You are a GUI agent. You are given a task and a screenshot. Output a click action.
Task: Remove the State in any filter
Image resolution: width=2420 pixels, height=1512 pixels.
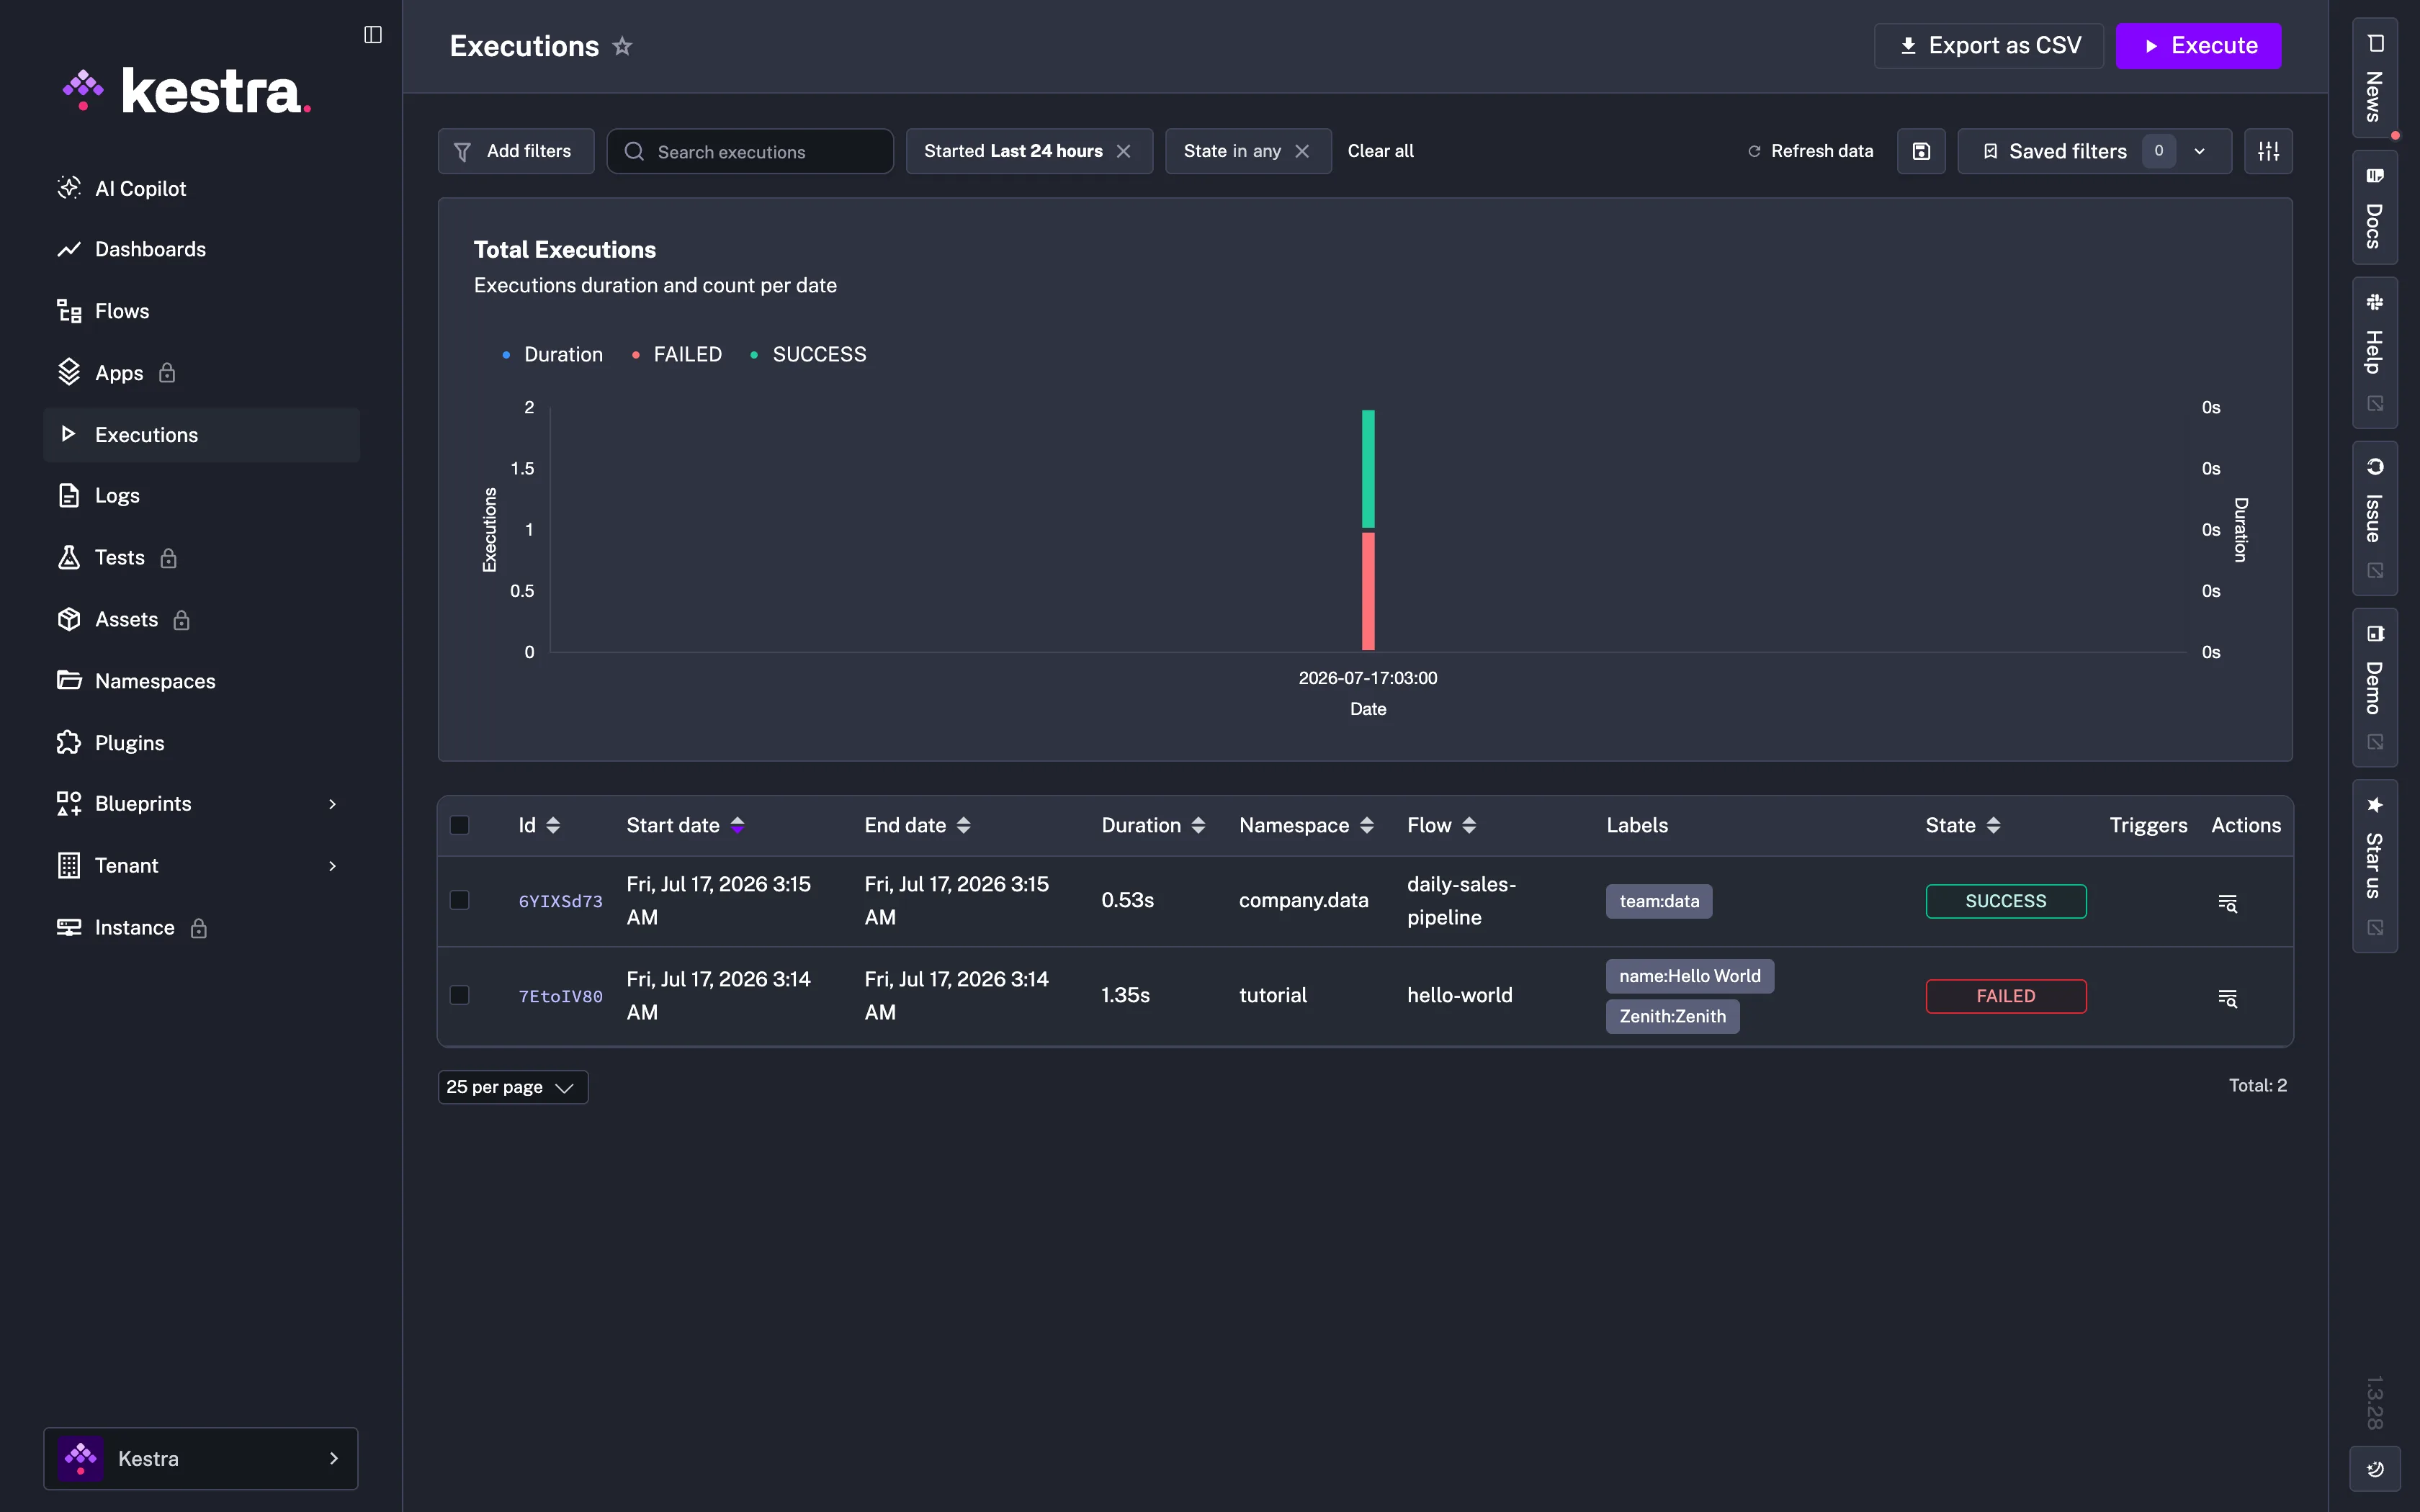1302,151
